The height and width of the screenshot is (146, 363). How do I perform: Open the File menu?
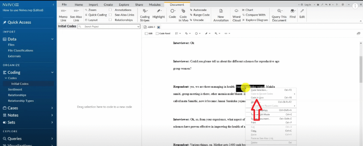(64, 5)
